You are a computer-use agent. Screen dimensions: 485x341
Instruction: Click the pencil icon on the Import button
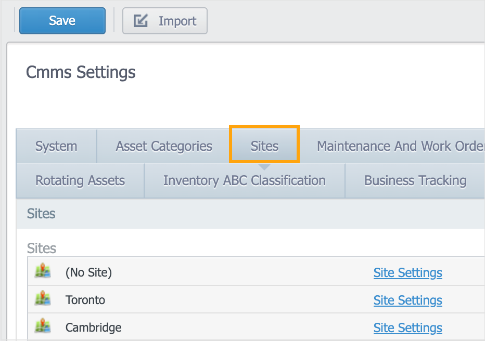[141, 21]
